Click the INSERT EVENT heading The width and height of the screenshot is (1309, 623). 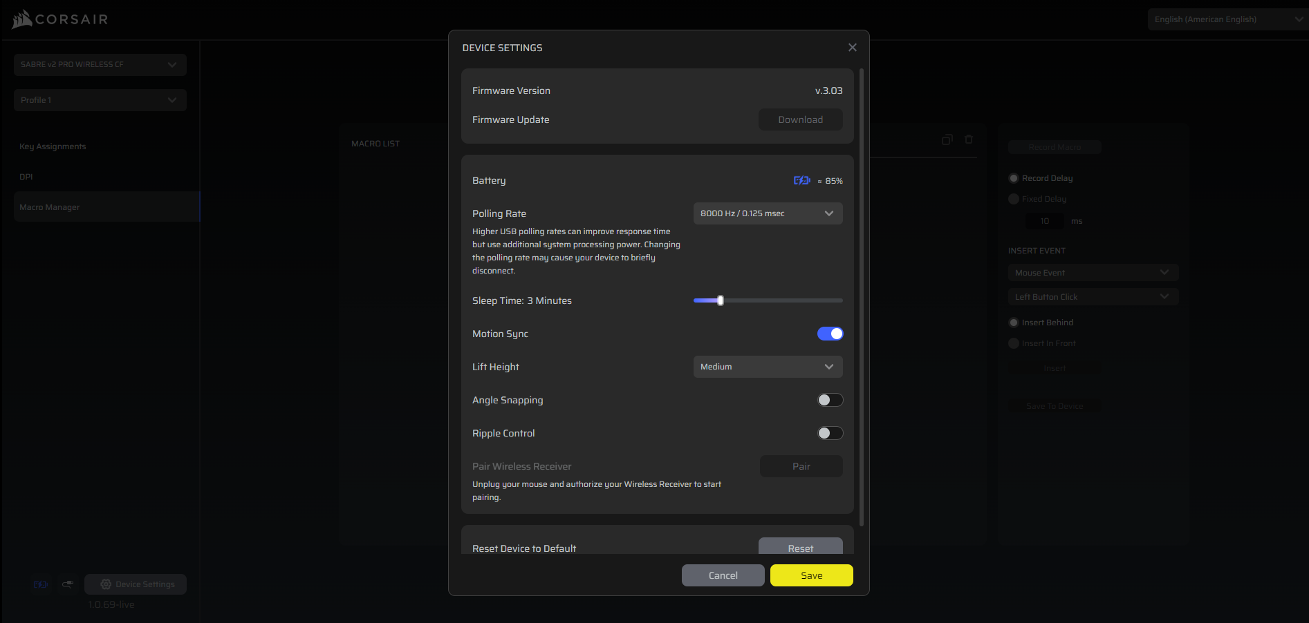(1037, 251)
